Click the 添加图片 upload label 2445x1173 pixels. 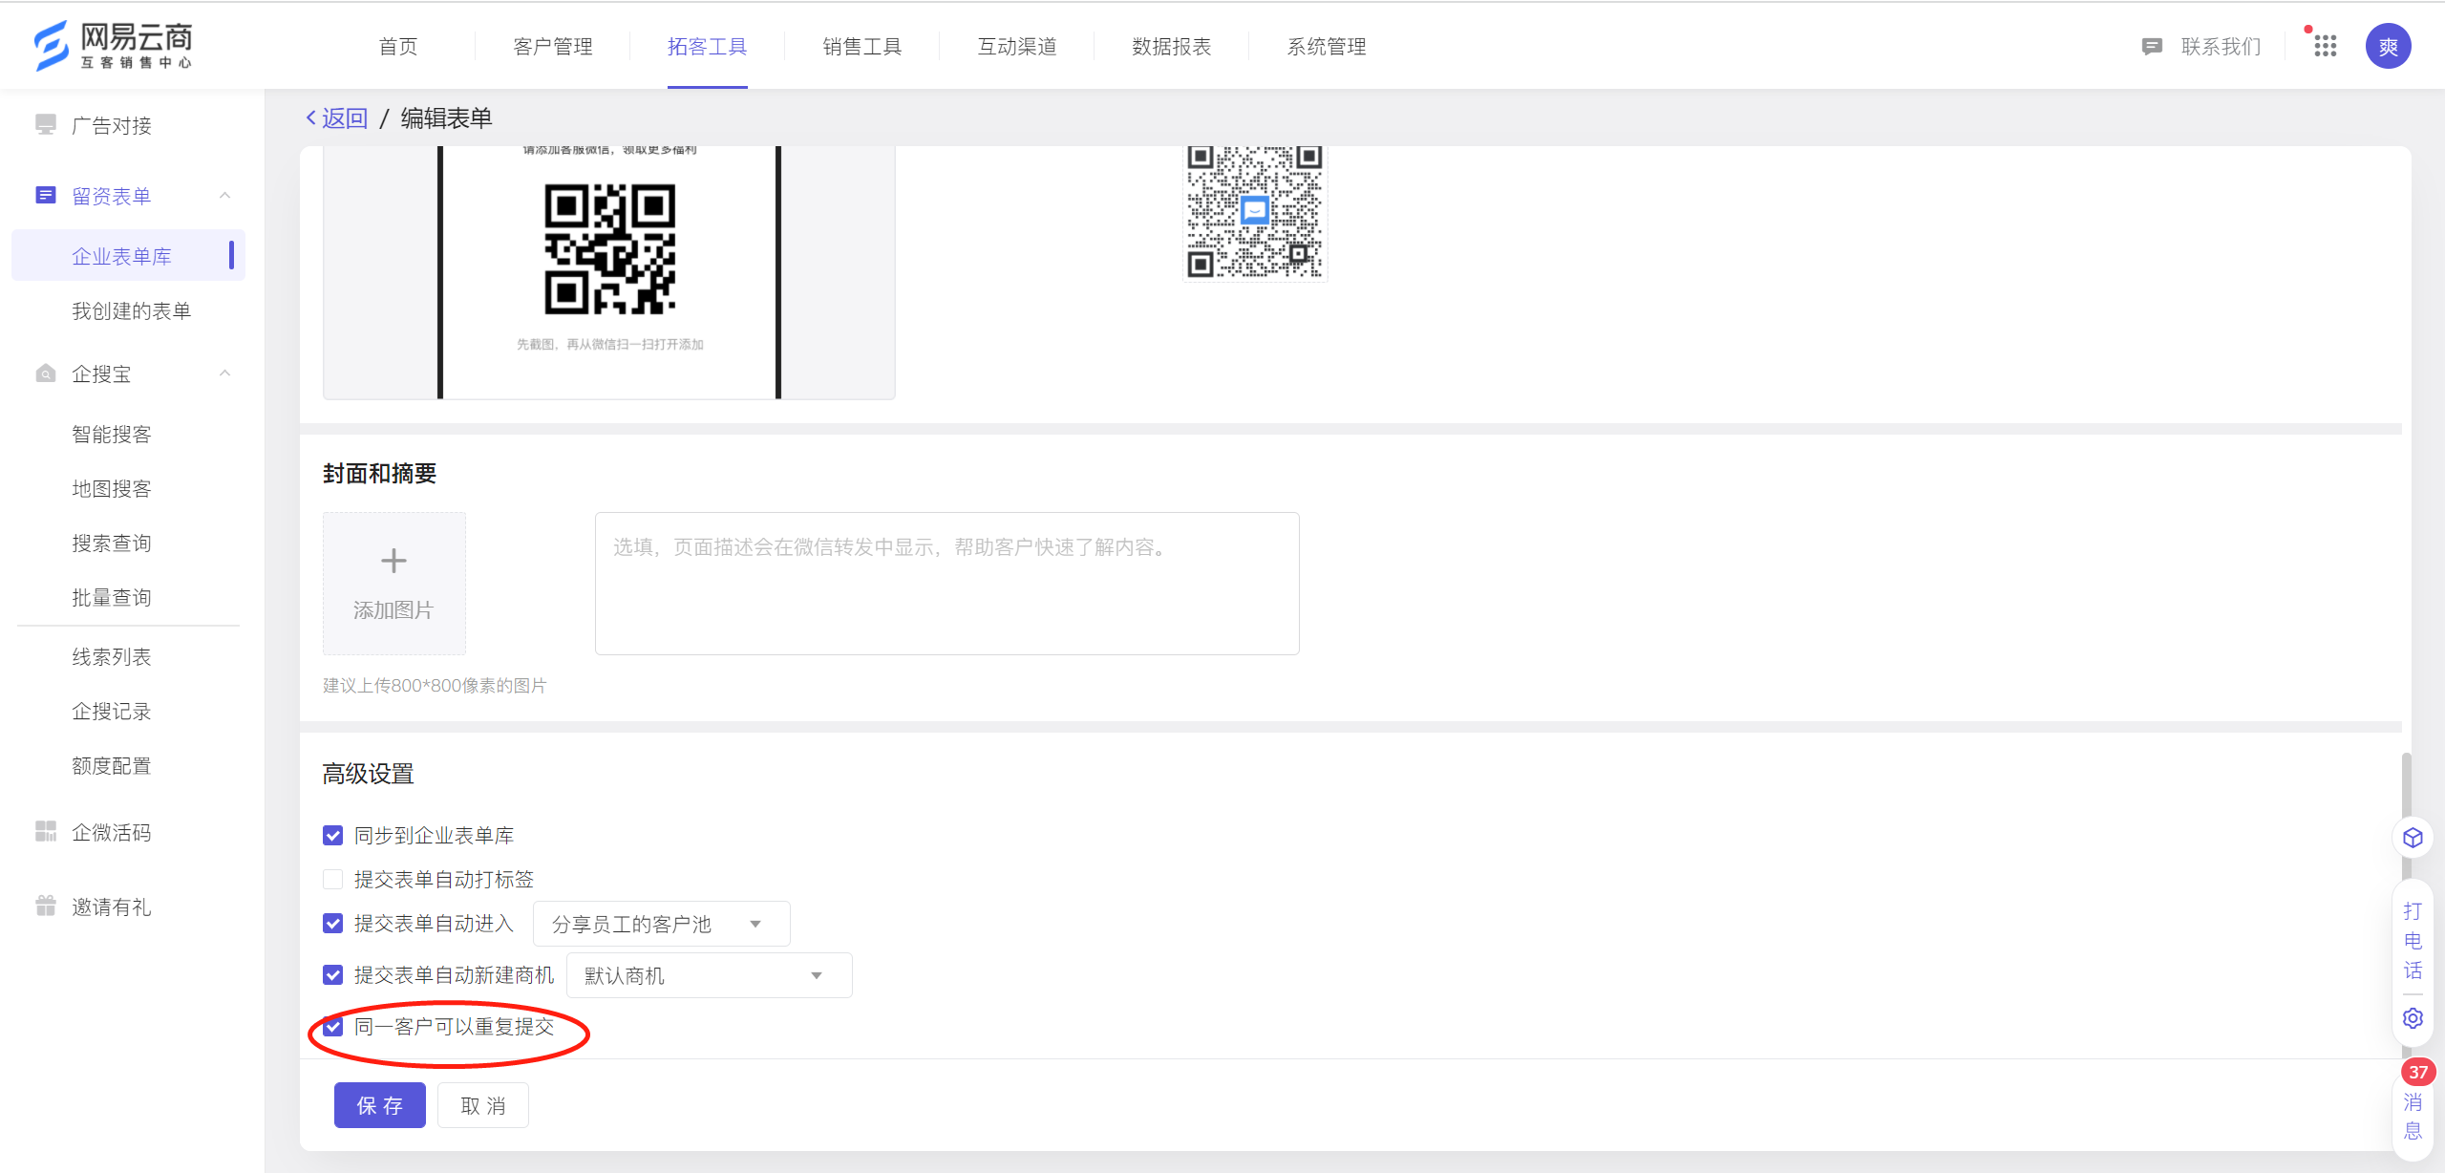click(393, 610)
